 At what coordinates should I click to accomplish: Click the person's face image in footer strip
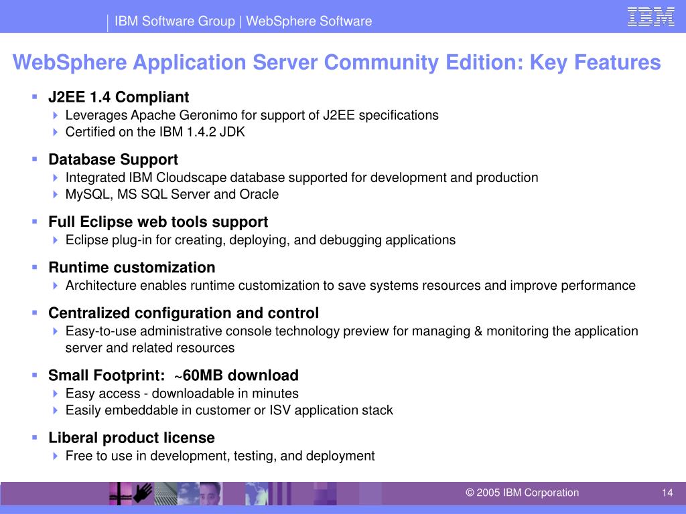(211, 493)
